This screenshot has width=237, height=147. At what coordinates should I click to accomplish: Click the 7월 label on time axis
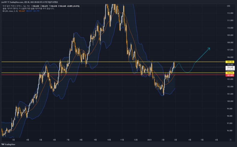point(68,140)
